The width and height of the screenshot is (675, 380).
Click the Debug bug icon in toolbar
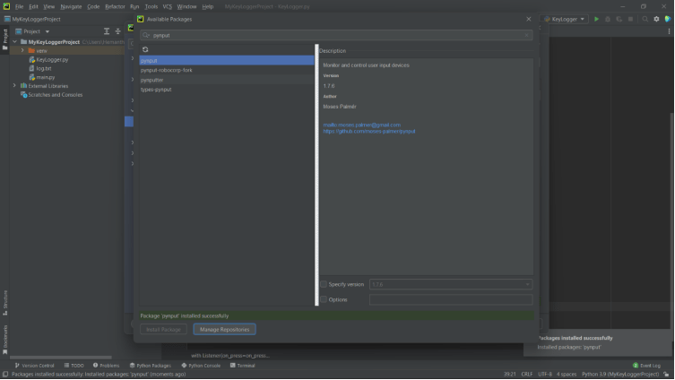point(608,19)
